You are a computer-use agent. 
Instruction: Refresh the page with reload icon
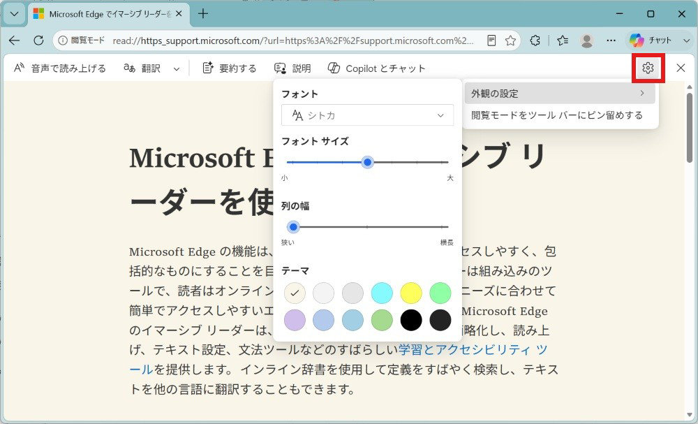pyautogui.click(x=38, y=41)
